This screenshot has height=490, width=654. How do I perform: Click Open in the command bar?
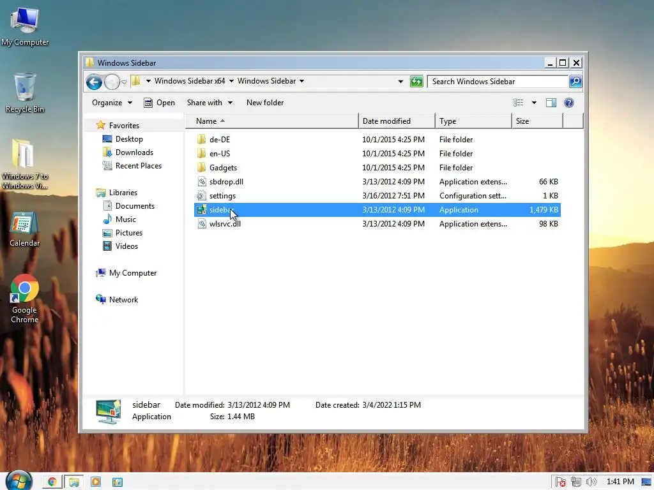click(159, 103)
